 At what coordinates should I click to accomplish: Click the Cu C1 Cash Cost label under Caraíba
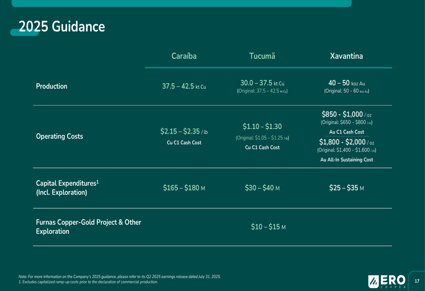tap(184, 142)
